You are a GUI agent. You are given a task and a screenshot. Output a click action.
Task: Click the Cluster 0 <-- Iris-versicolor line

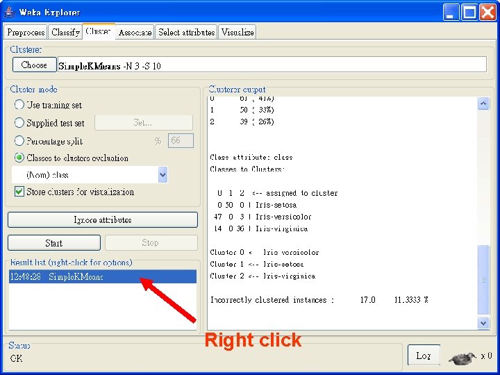265,252
